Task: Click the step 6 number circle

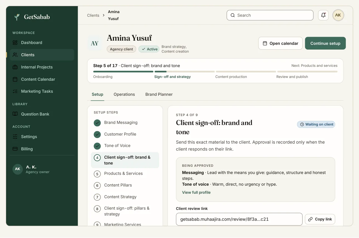Action: pyautogui.click(x=97, y=186)
